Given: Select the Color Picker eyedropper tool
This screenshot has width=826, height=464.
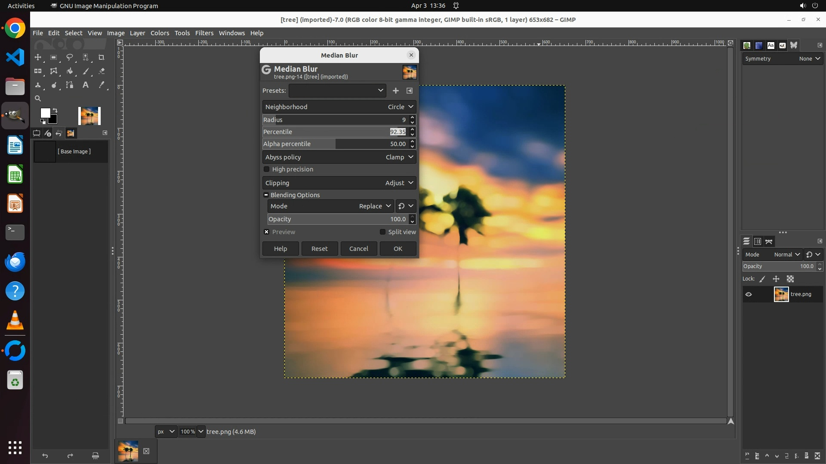Looking at the screenshot, I should pyautogui.click(x=102, y=85).
